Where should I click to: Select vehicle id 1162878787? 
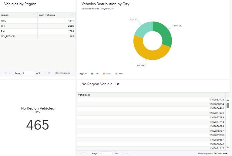pyautogui.click(x=217, y=131)
